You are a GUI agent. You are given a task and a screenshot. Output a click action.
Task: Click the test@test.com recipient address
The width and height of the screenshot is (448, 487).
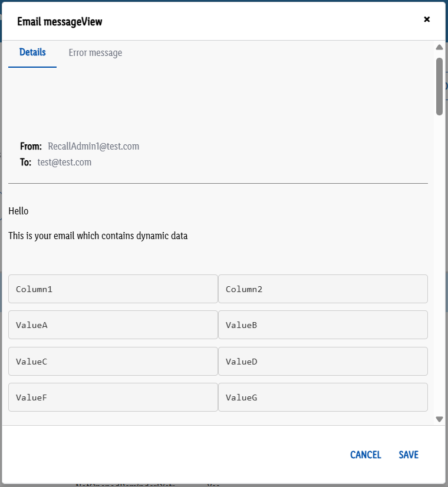click(64, 162)
